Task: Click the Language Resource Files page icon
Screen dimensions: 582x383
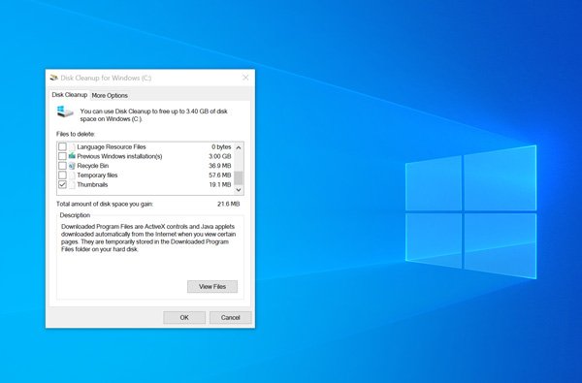Action: coord(72,147)
